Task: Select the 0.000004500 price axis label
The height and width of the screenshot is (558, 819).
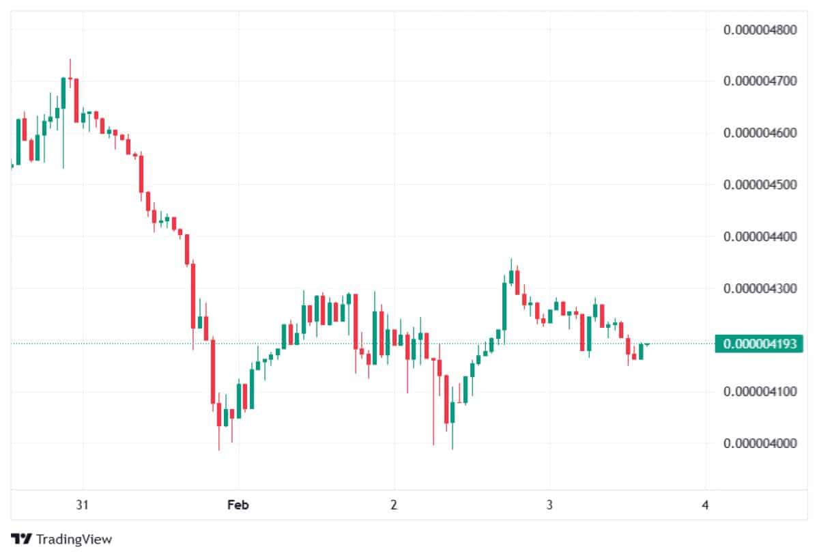Action: point(760,184)
